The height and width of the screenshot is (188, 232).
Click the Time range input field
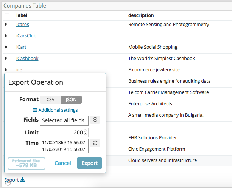point(64,146)
